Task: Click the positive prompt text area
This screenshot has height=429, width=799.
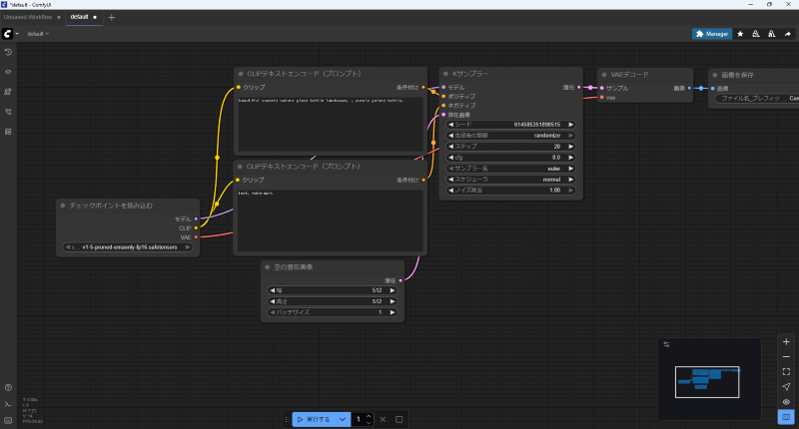Action: [331, 124]
